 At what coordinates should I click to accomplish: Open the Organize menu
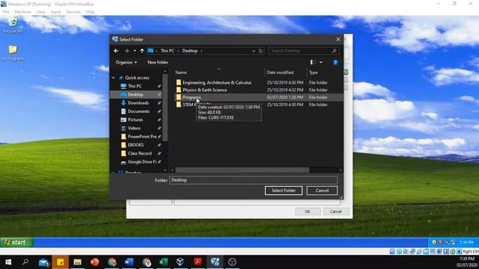[126, 62]
